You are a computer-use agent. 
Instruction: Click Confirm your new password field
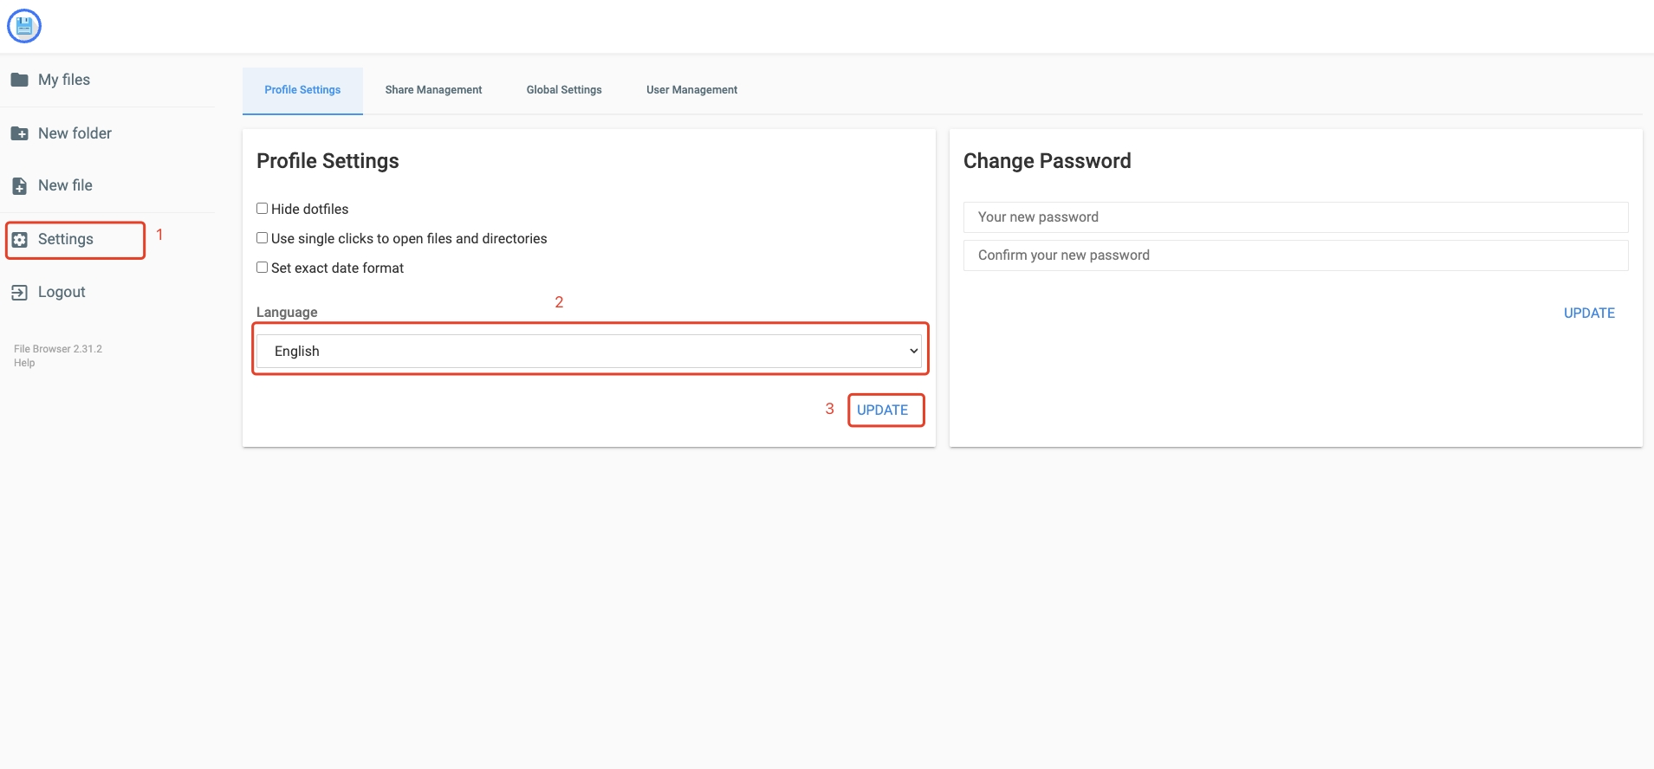pyautogui.click(x=1295, y=255)
